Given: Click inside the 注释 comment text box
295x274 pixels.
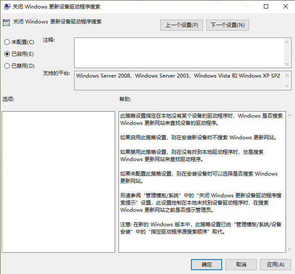Looking at the screenshot, I should click(179, 53).
